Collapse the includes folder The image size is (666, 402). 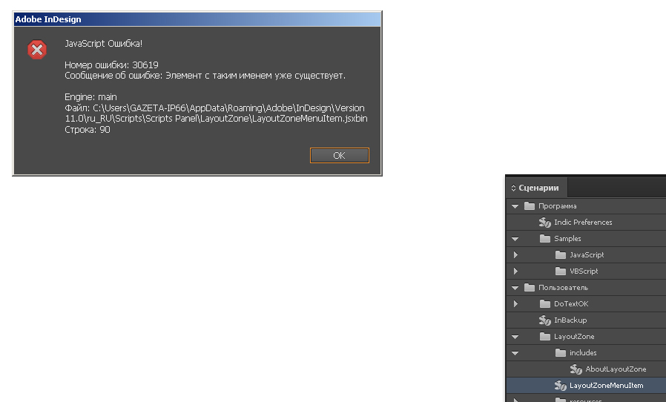tap(515, 353)
